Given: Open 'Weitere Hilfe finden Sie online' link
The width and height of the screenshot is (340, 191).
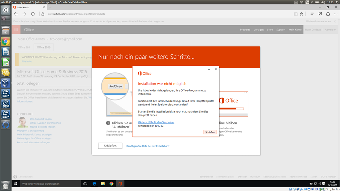Looking at the screenshot, I should [156, 122].
